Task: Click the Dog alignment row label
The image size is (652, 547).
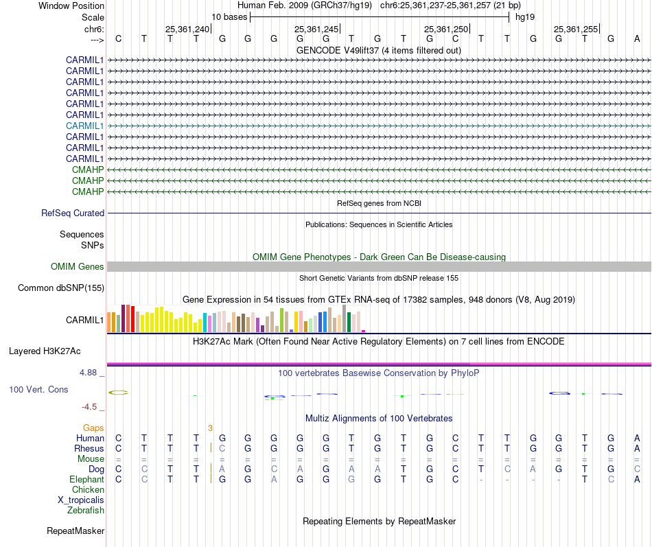Action: point(96,469)
